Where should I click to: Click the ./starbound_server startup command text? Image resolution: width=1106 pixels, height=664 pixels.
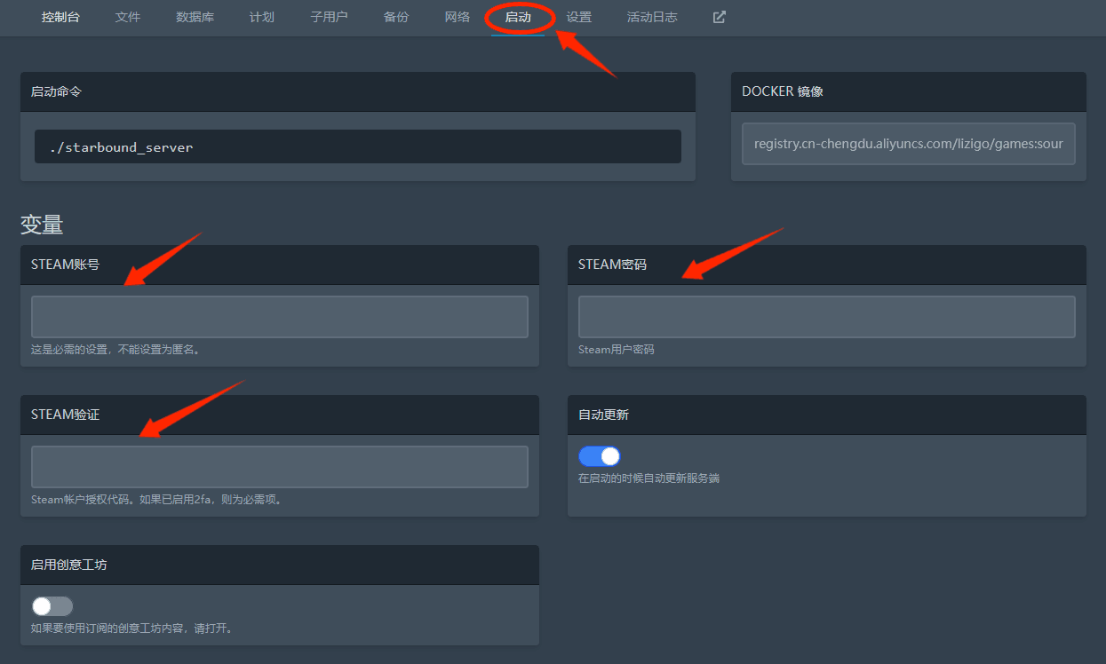click(122, 147)
